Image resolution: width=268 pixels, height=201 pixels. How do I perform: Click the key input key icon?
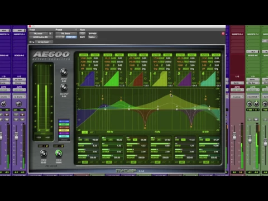tap(32, 42)
